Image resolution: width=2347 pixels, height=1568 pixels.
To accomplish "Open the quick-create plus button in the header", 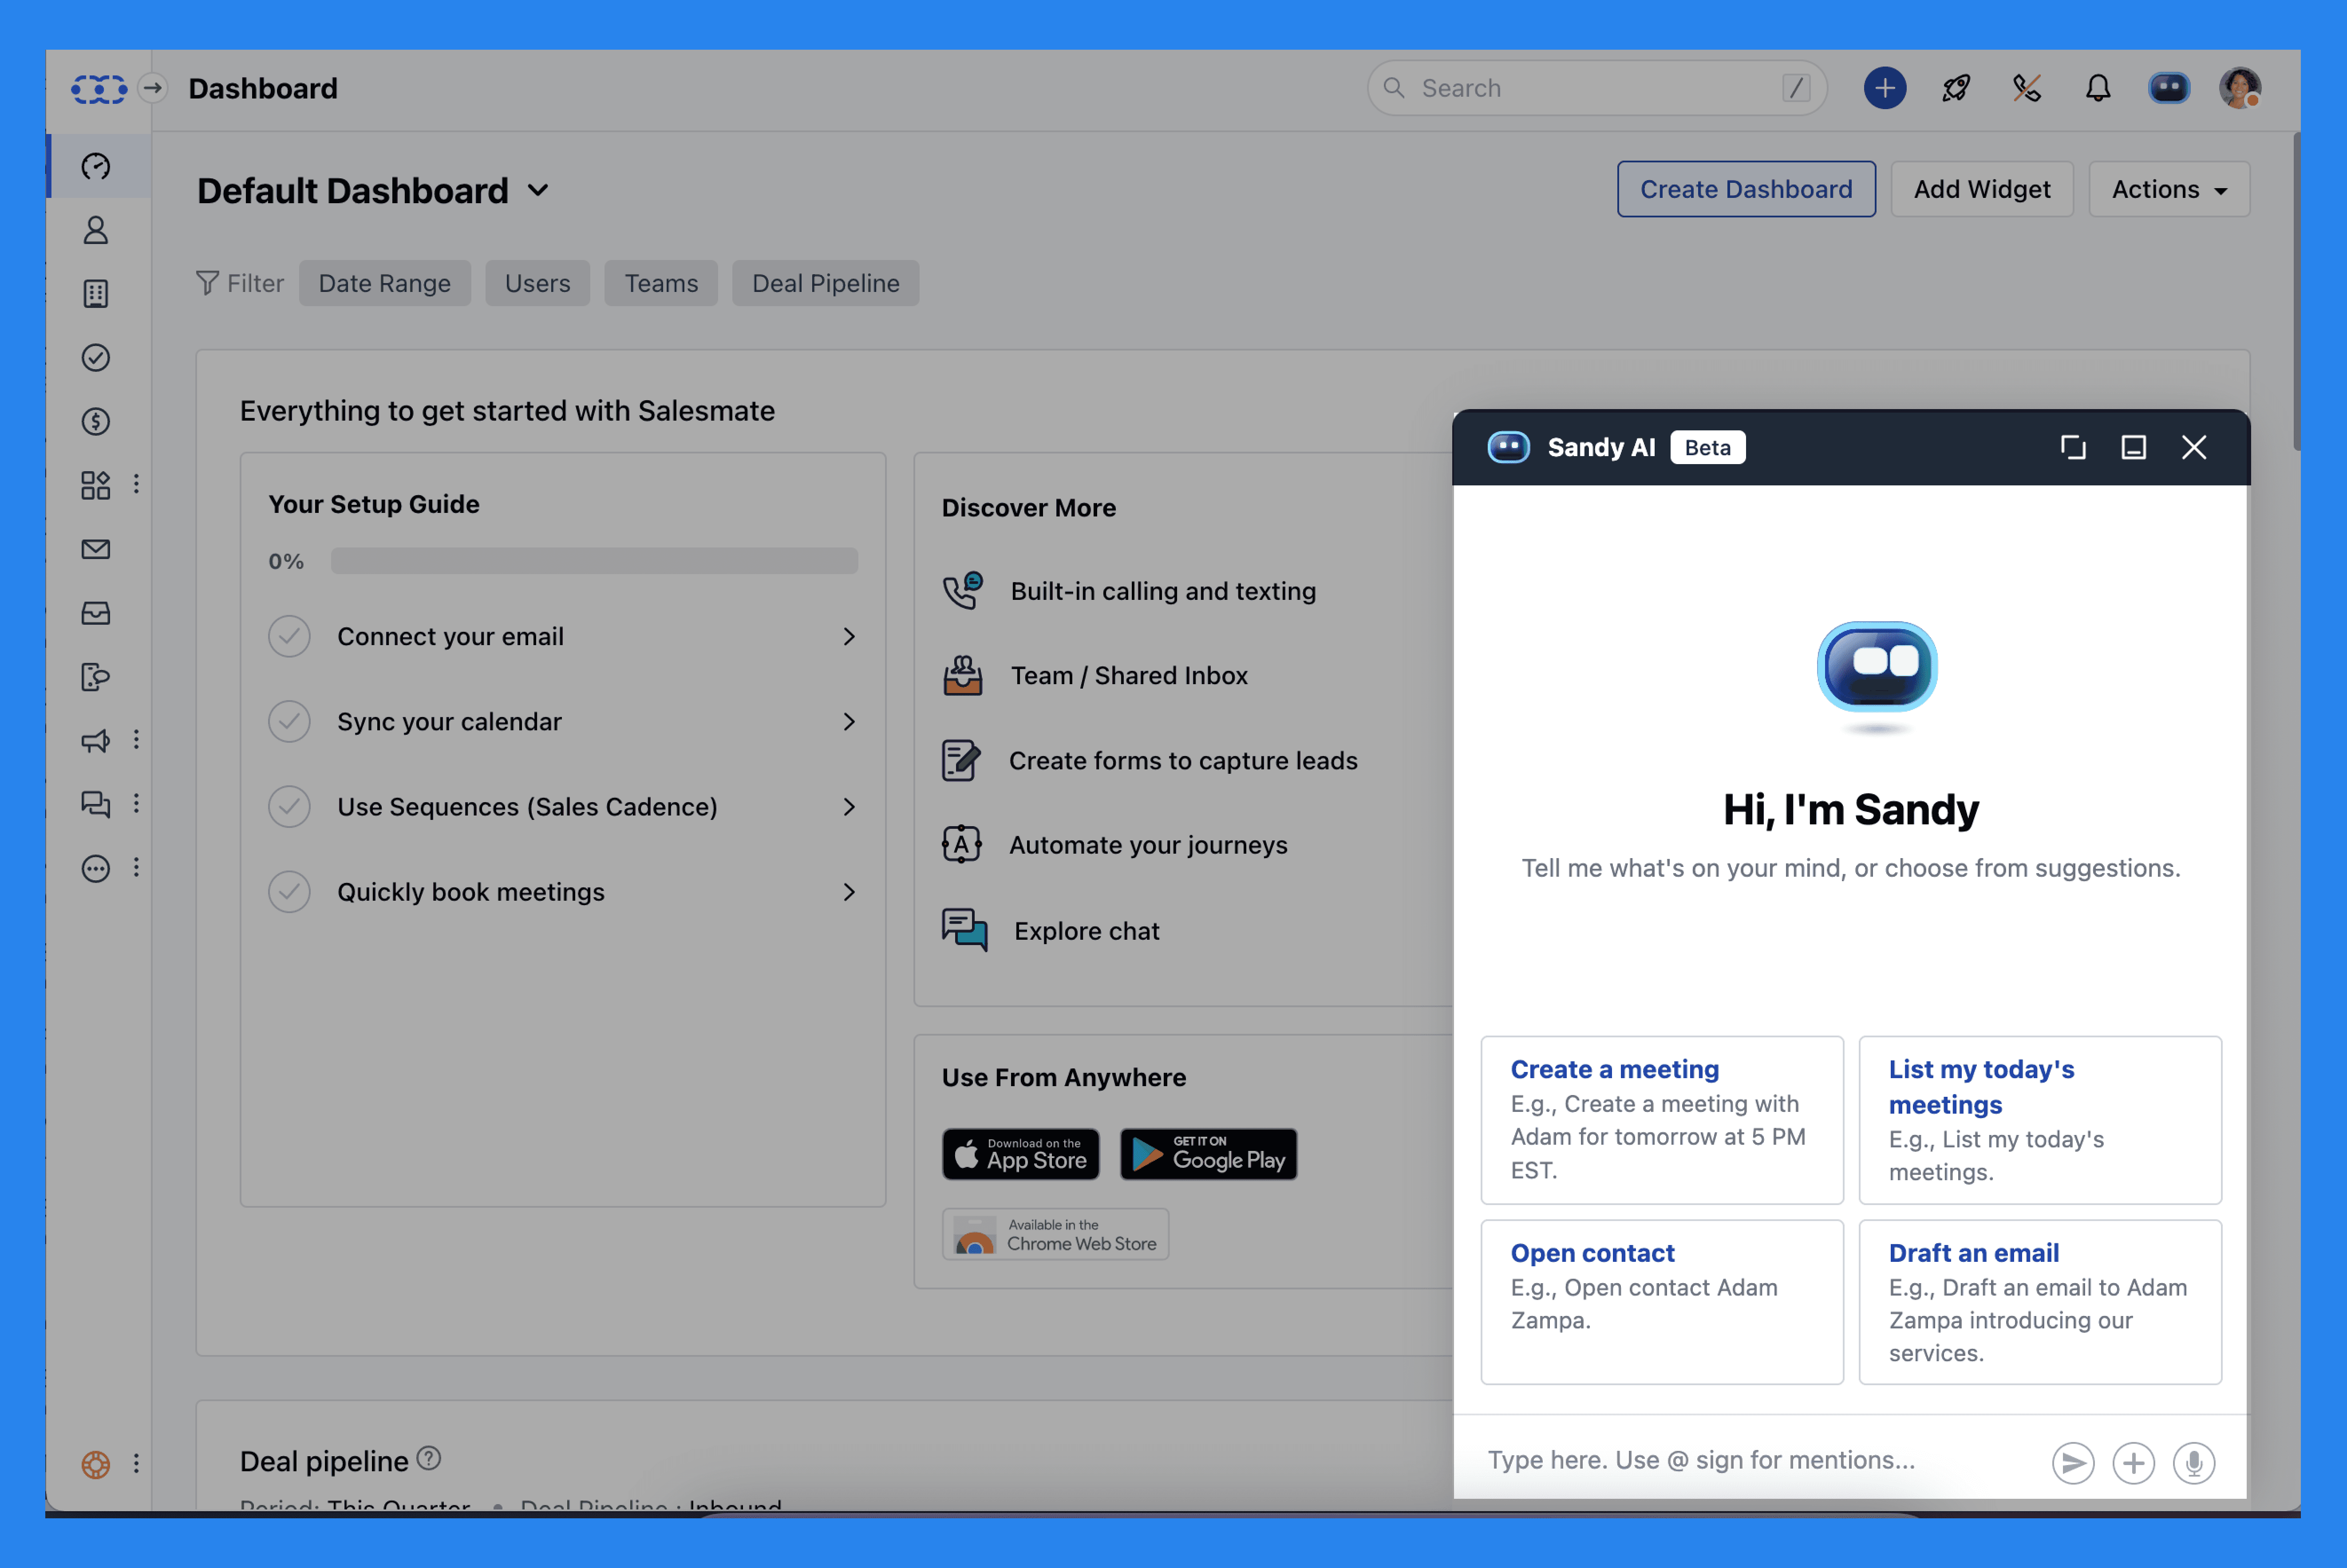I will [1885, 88].
